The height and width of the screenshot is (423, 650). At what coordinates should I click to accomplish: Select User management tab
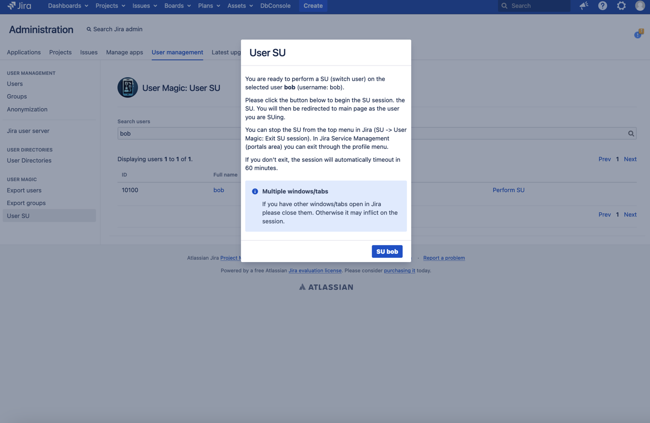(177, 52)
